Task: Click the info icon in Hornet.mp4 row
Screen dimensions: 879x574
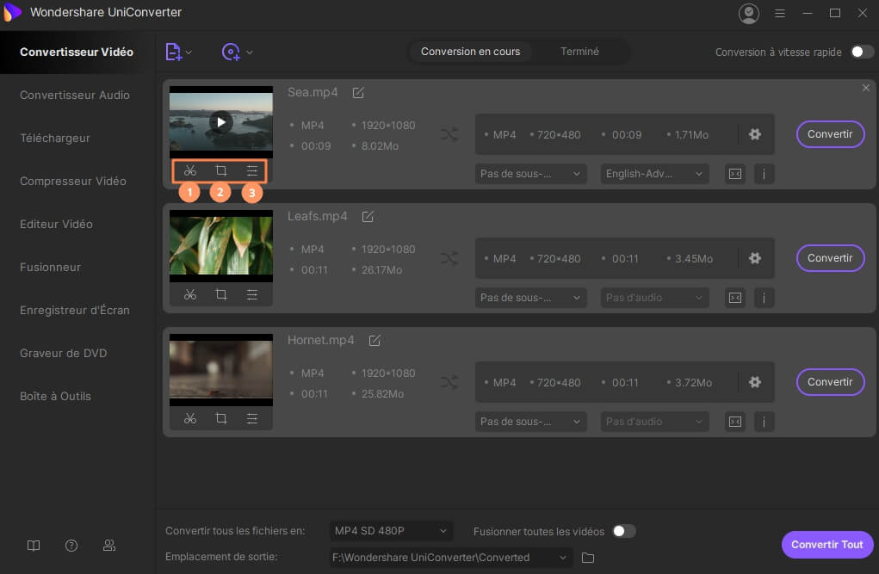Action: (x=764, y=422)
